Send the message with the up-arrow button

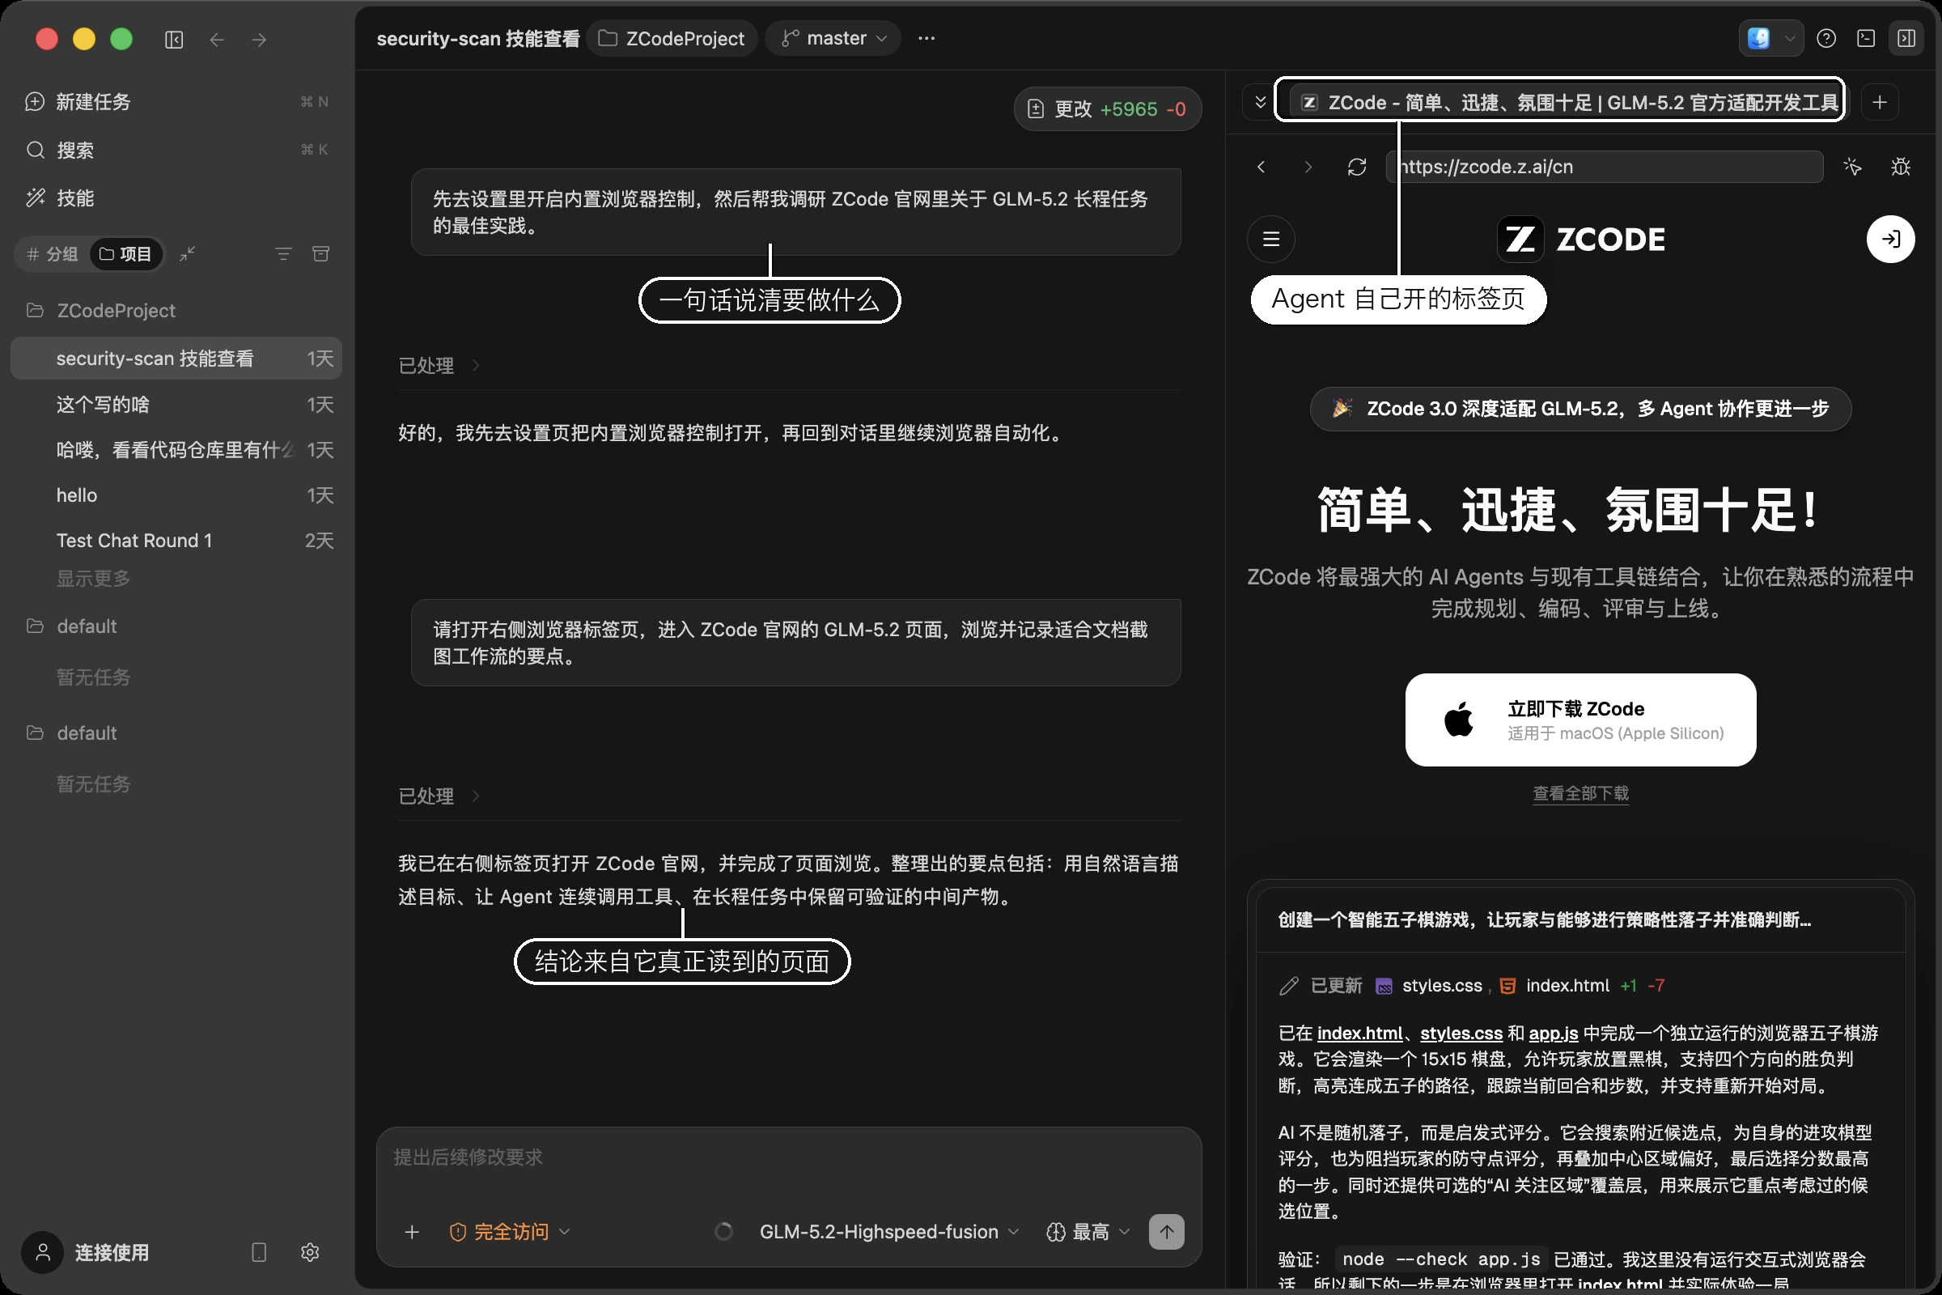pos(1167,1232)
